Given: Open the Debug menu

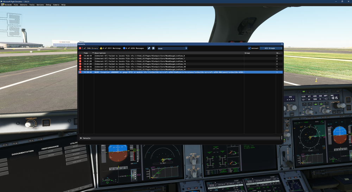Looking at the screenshot, I should (49, 5).
